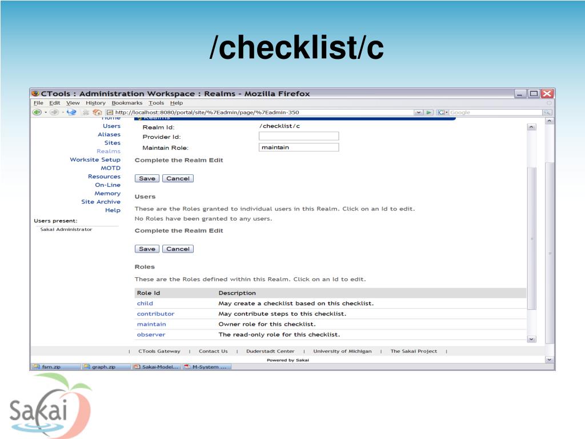Click the Firefox logo in the title bar
The image size is (585, 439).
pyautogui.click(x=35, y=93)
